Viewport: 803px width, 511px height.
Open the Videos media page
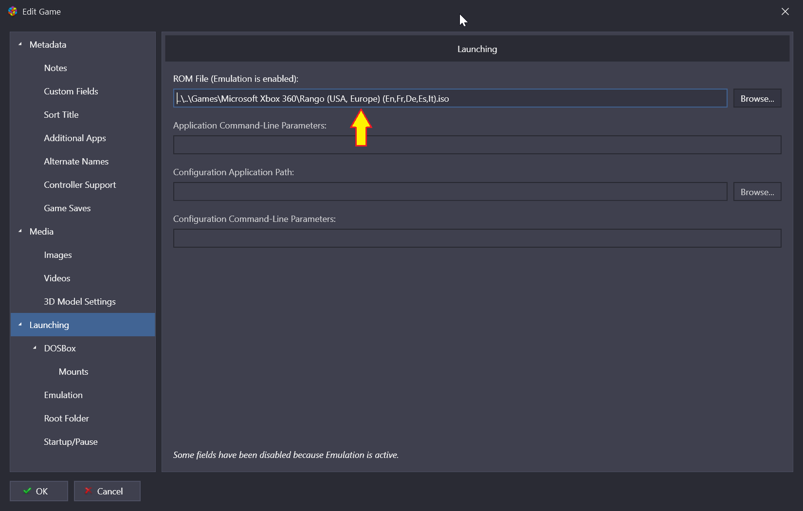click(57, 278)
